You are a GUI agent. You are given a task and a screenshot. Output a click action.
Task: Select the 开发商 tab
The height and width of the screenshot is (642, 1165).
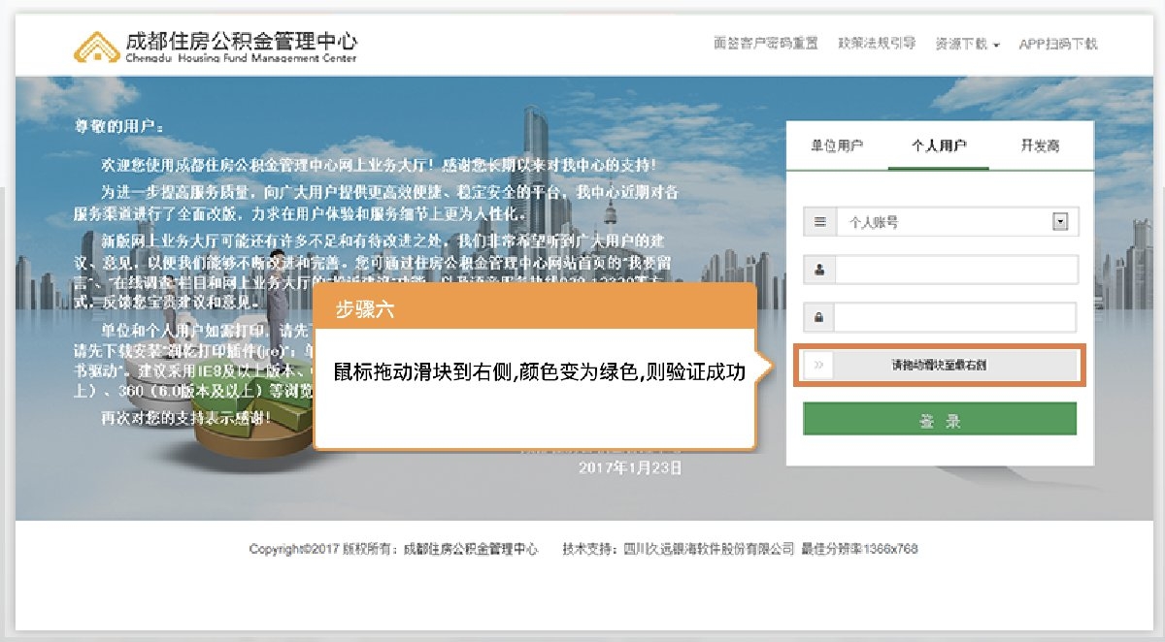(x=1040, y=144)
